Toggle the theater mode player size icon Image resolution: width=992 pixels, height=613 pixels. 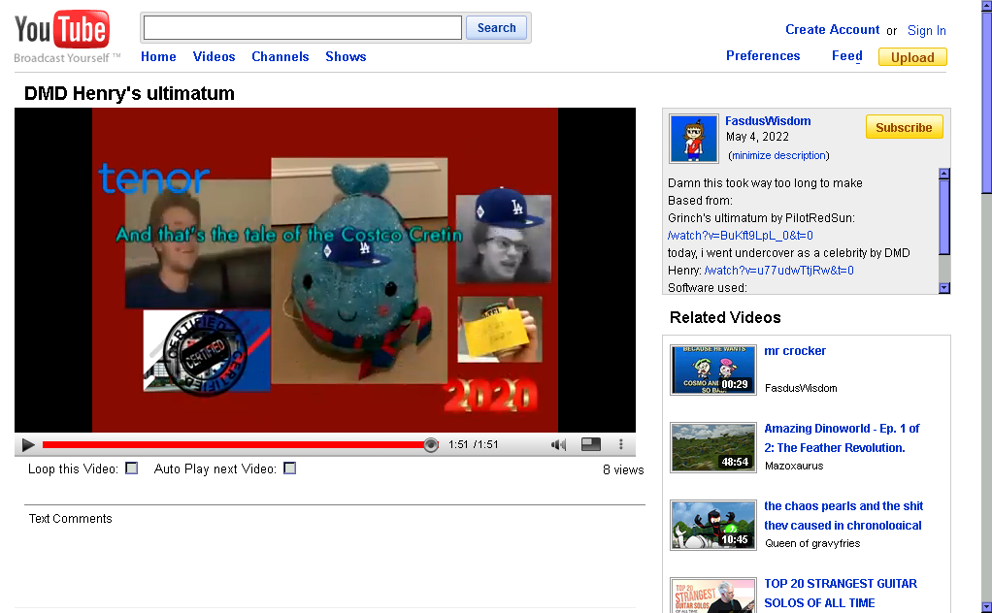coord(591,445)
